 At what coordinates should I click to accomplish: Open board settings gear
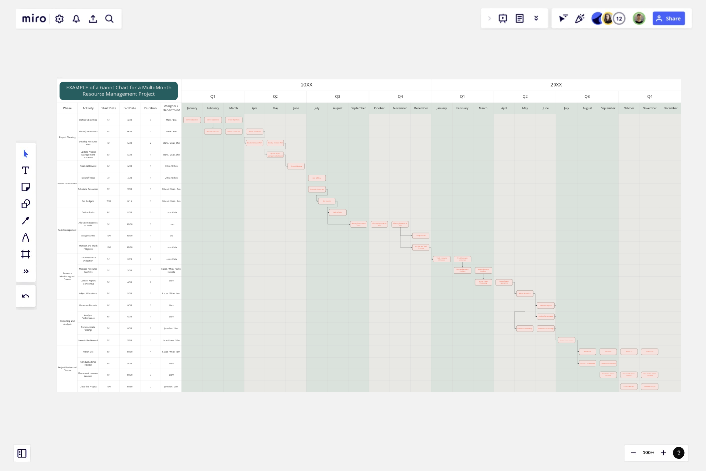click(x=59, y=19)
